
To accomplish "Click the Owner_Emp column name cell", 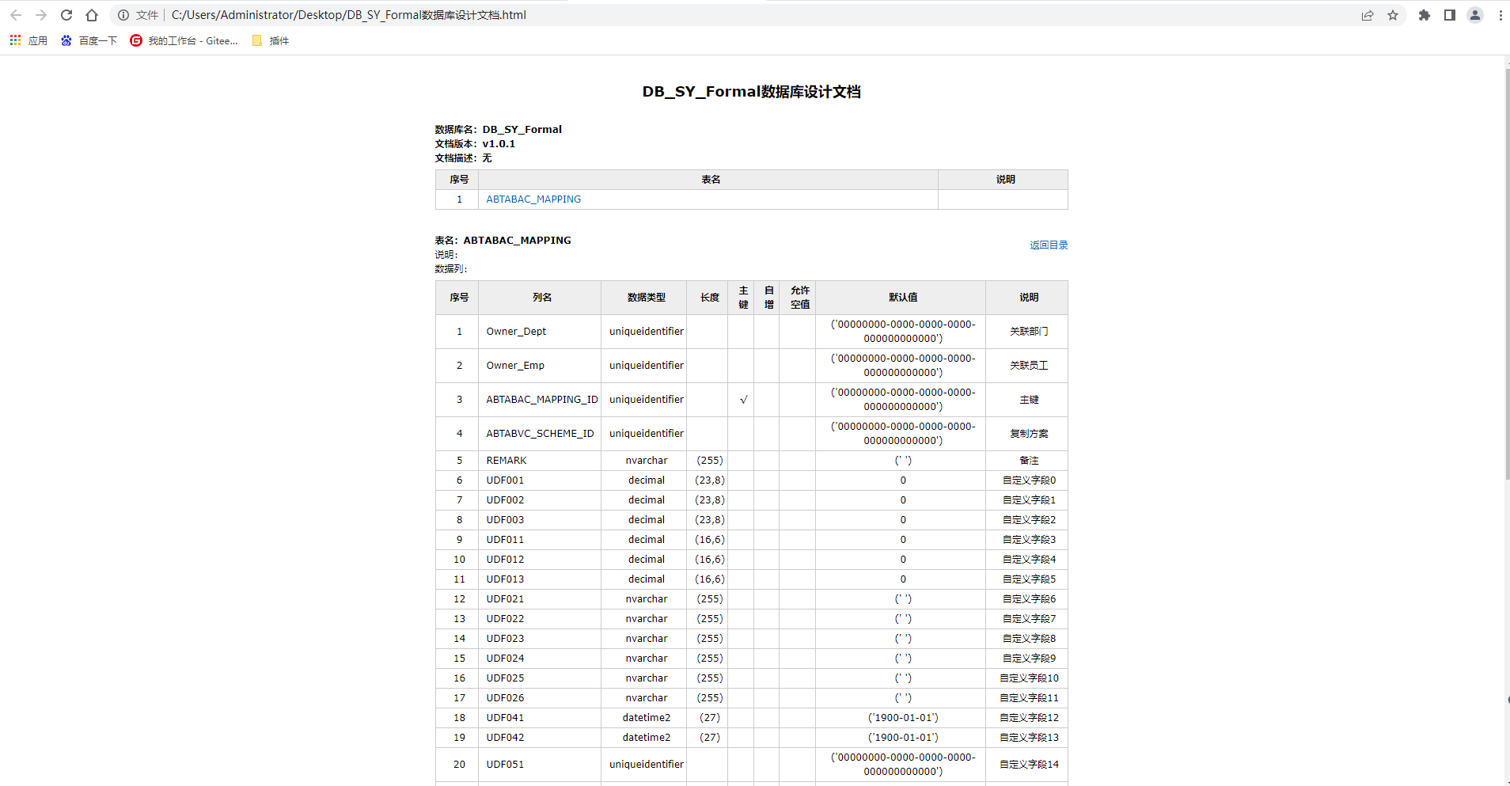I will pos(540,366).
